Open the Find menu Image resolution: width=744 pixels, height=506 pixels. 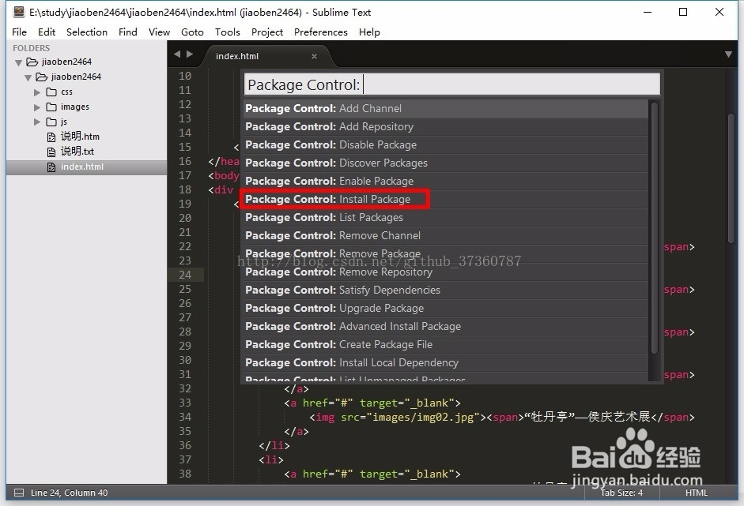(x=127, y=32)
